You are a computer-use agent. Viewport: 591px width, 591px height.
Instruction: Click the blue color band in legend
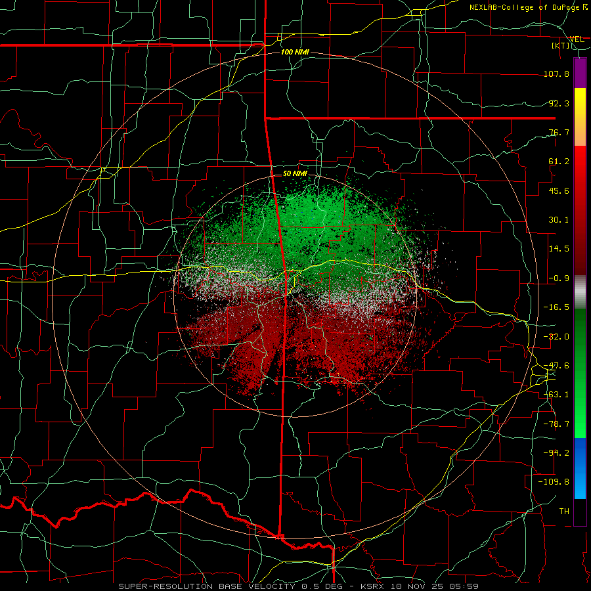pyautogui.click(x=580, y=468)
